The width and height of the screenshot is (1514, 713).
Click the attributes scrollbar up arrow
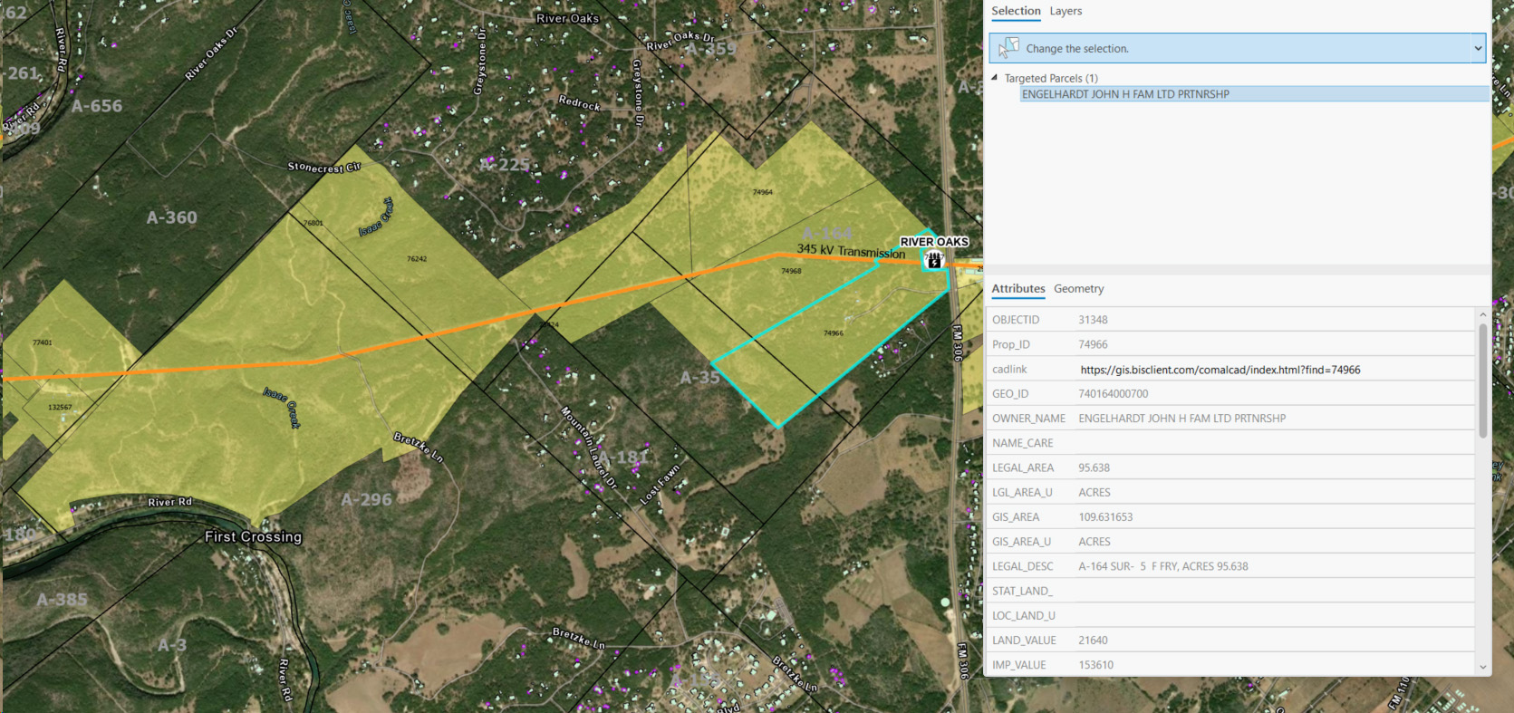tap(1483, 314)
